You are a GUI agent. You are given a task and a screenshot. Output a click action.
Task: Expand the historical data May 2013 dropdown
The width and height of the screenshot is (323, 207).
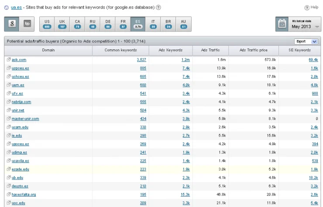(317, 27)
